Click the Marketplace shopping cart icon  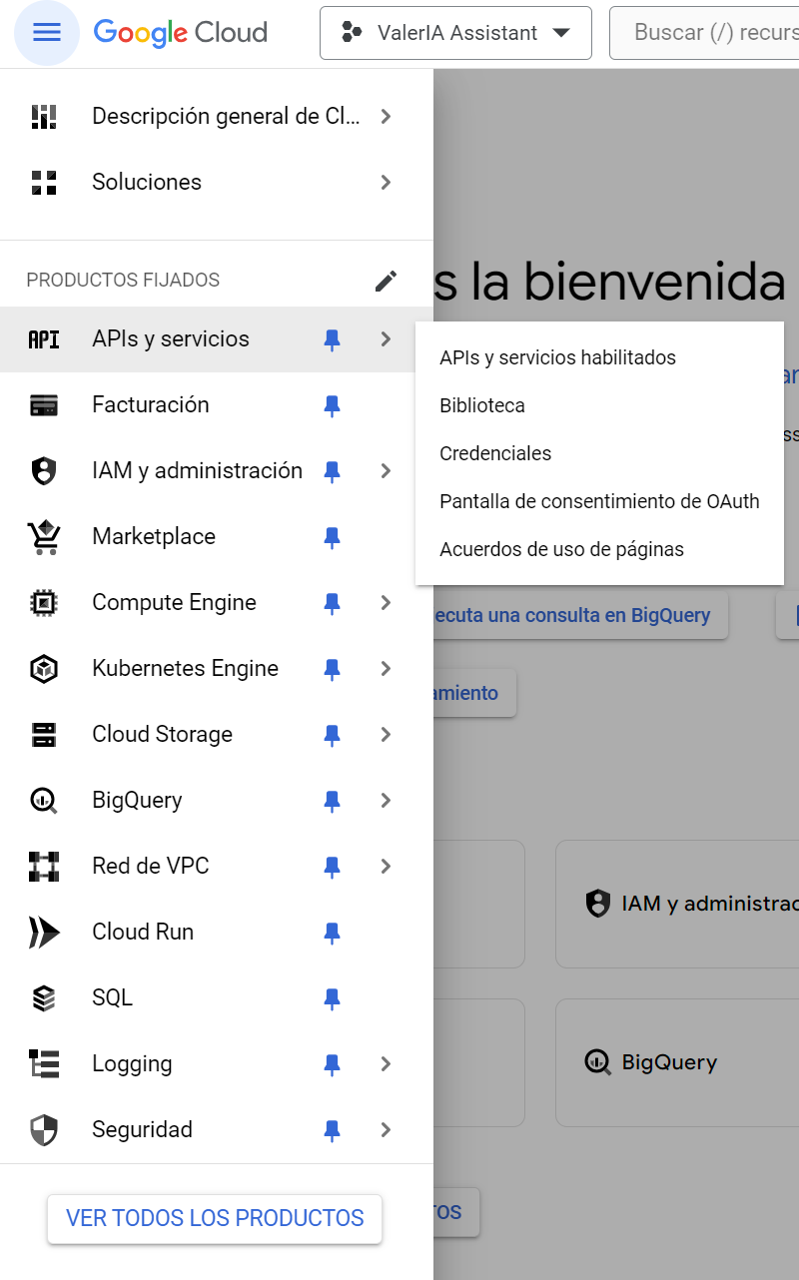44,537
